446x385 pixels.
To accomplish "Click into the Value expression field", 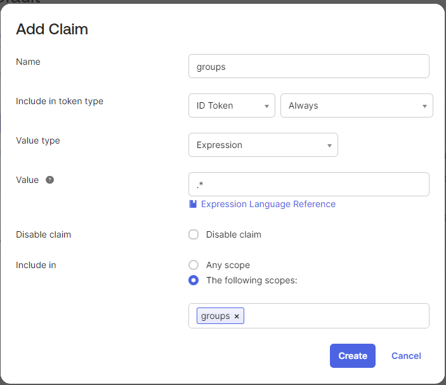I will 309,184.
